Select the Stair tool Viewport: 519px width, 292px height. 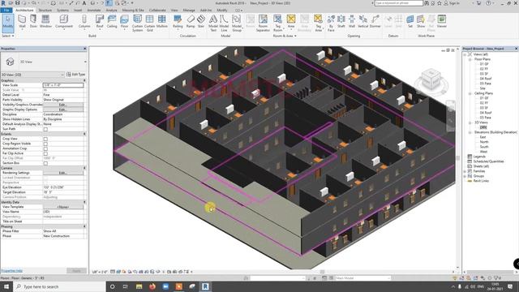click(x=201, y=22)
